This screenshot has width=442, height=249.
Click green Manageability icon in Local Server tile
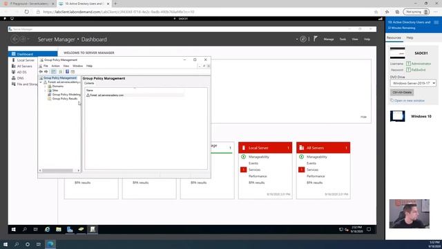point(244,157)
